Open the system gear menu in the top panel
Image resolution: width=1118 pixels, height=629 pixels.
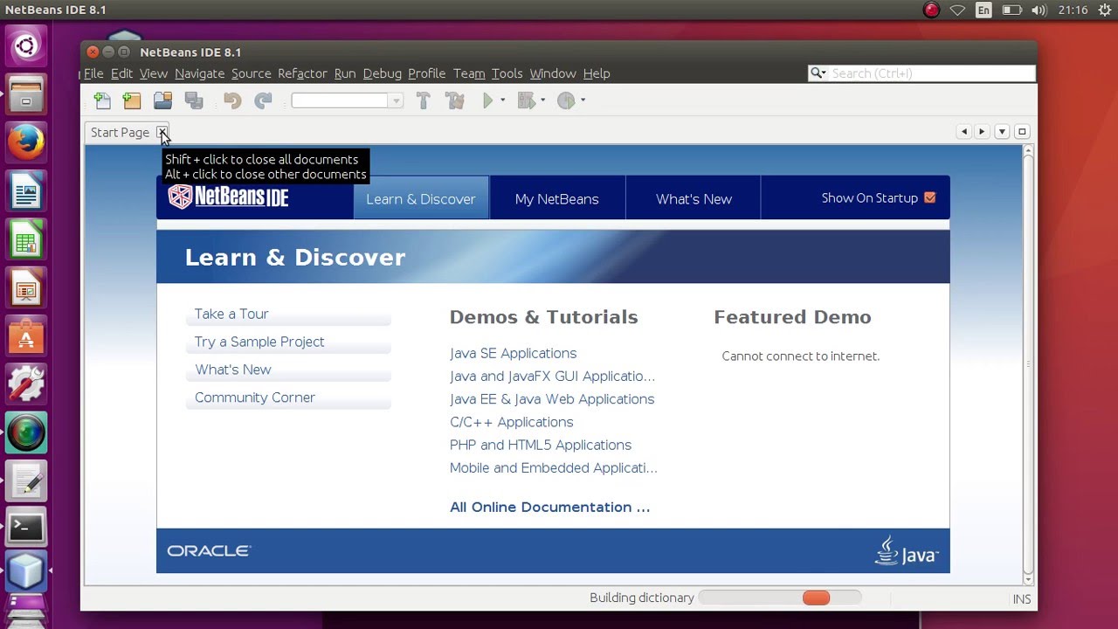[1104, 10]
